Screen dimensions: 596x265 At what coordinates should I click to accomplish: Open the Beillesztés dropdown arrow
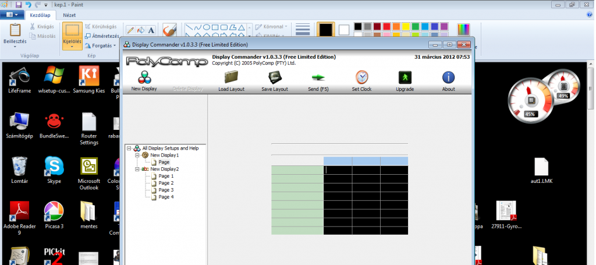(15, 47)
